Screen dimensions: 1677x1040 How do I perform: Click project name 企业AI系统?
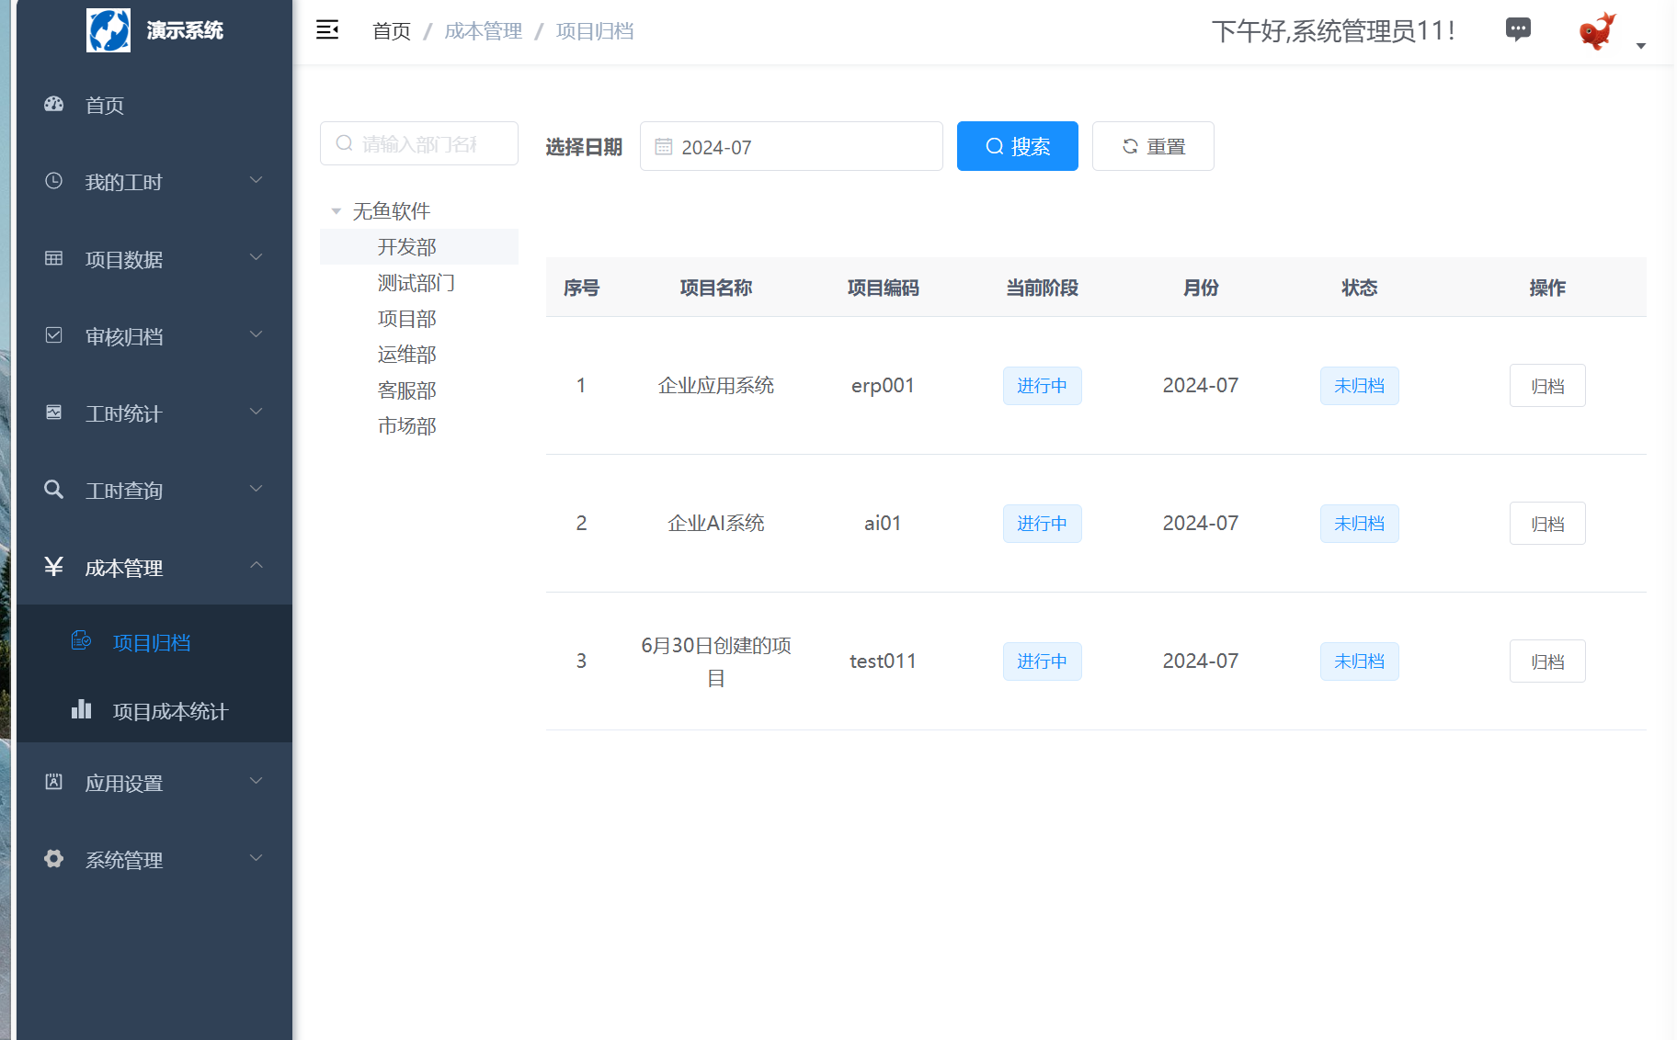(716, 524)
